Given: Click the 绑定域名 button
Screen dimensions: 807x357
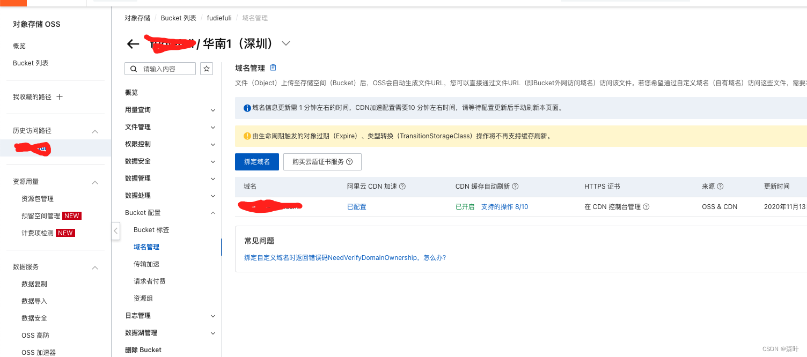Looking at the screenshot, I should pos(257,162).
